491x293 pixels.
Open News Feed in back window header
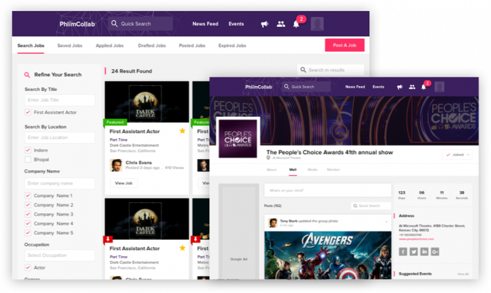click(x=206, y=24)
